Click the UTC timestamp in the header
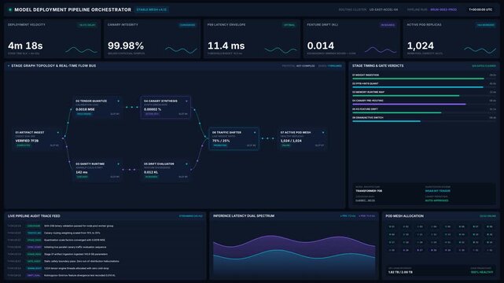The width and height of the screenshot is (504, 283). coord(480,9)
